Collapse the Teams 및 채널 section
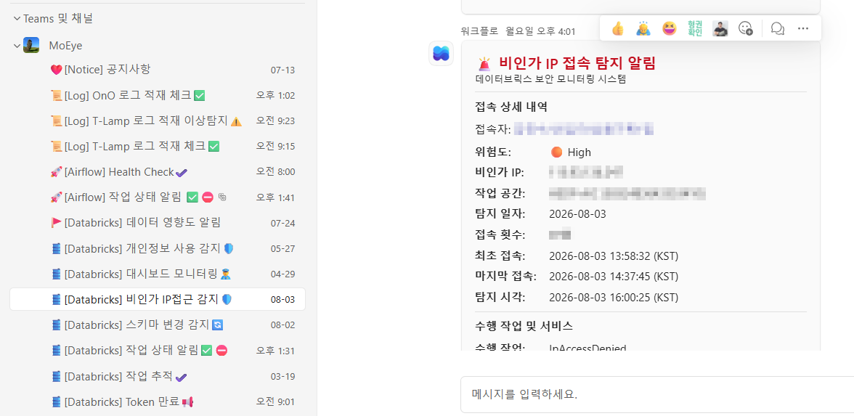The image size is (854, 416). point(16,19)
